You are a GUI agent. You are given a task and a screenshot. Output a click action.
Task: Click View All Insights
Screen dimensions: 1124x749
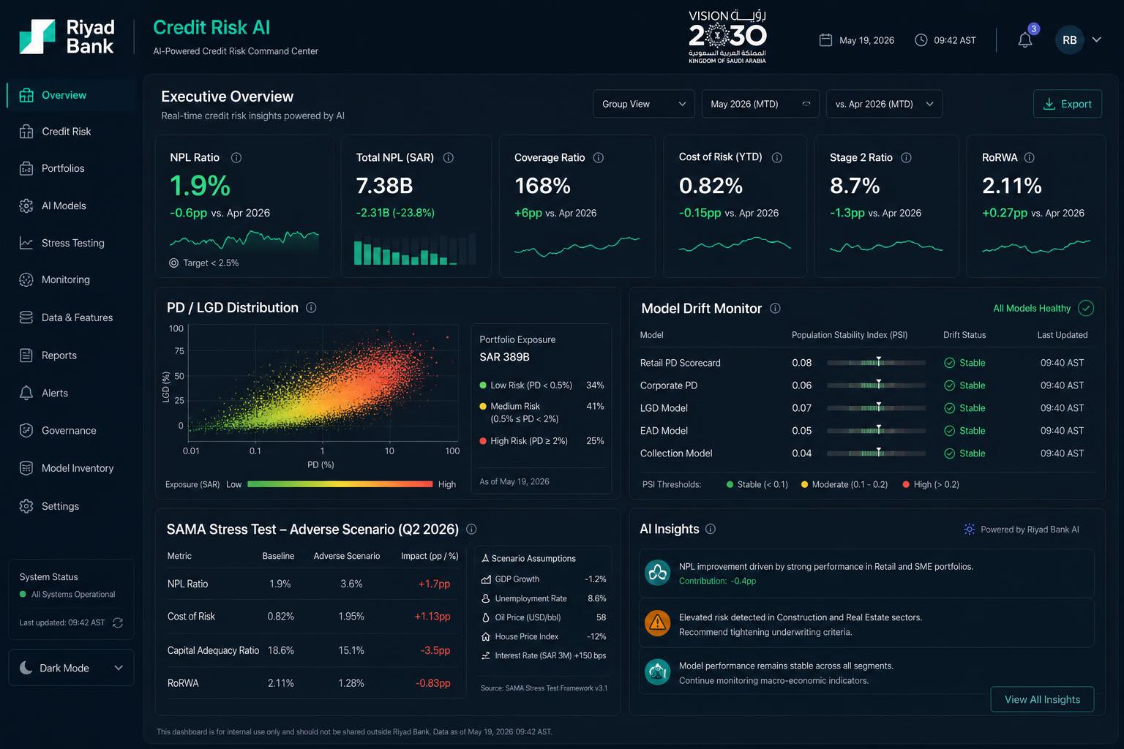point(1042,699)
